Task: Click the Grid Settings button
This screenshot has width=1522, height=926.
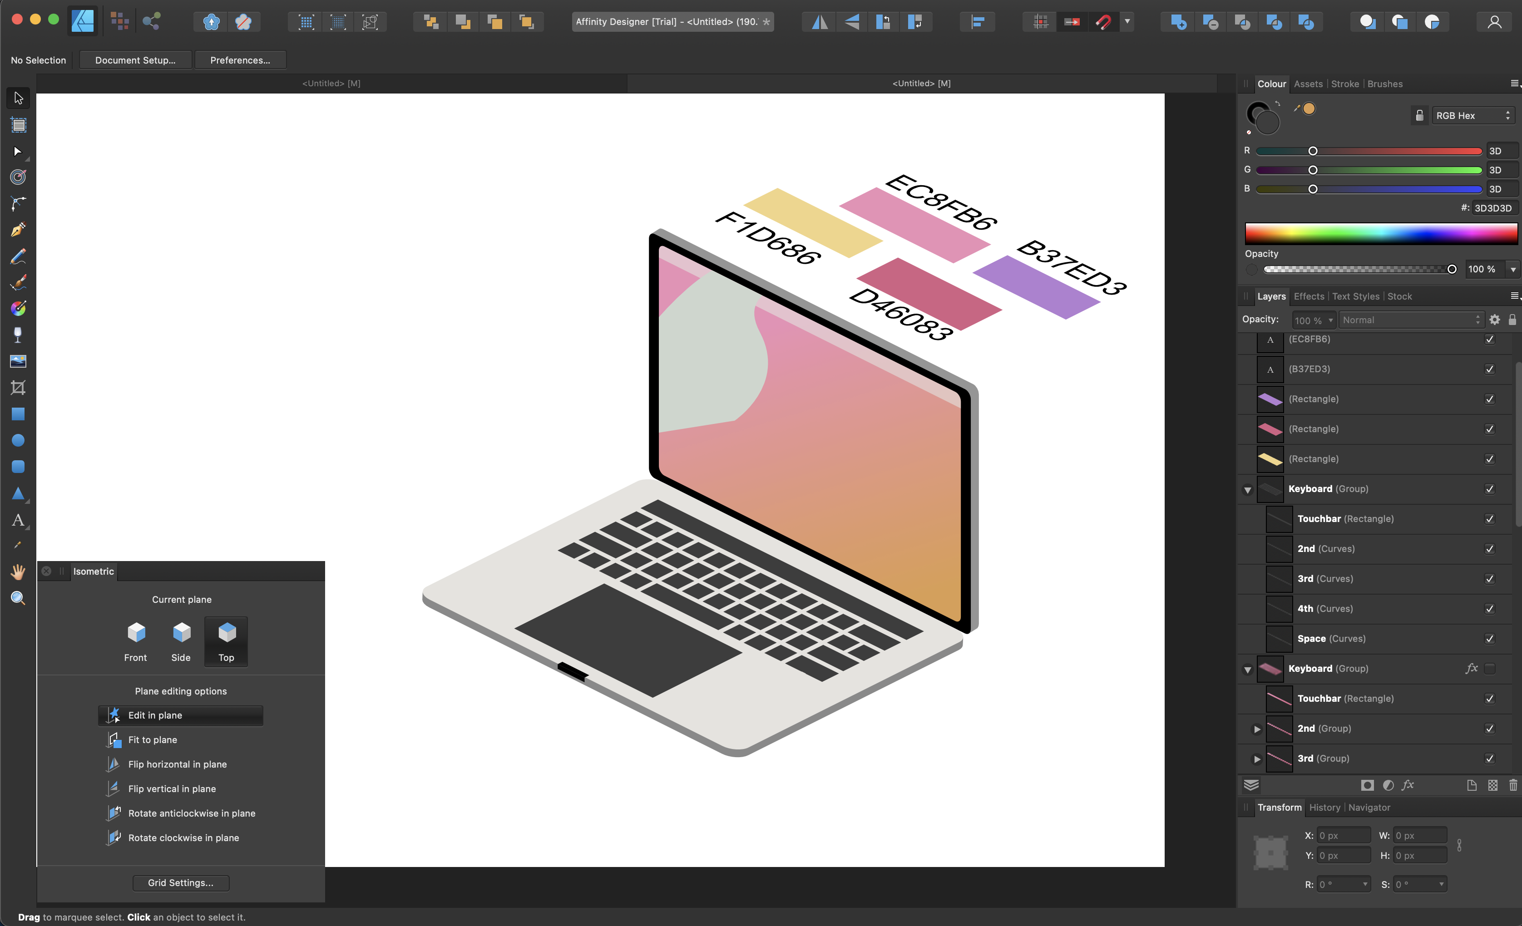Action: [x=180, y=883]
